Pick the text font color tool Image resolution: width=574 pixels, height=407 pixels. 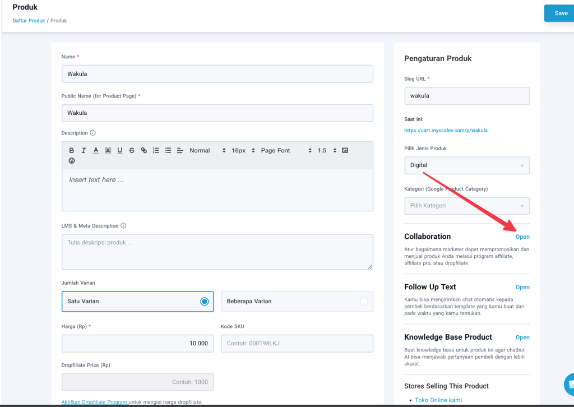(x=96, y=150)
